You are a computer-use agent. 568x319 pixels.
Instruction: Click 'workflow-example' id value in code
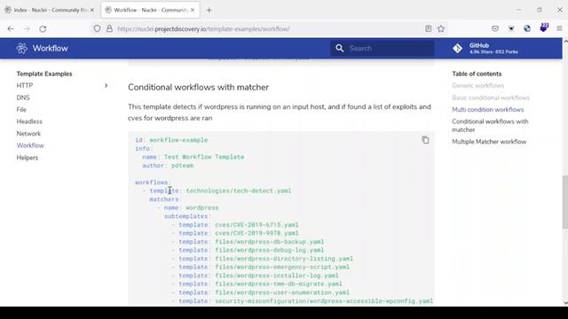(178, 140)
